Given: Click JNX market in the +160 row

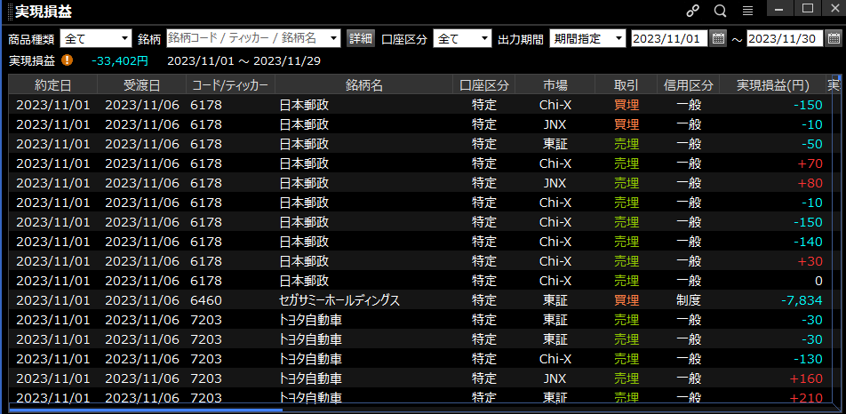Looking at the screenshot, I should tap(555, 378).
